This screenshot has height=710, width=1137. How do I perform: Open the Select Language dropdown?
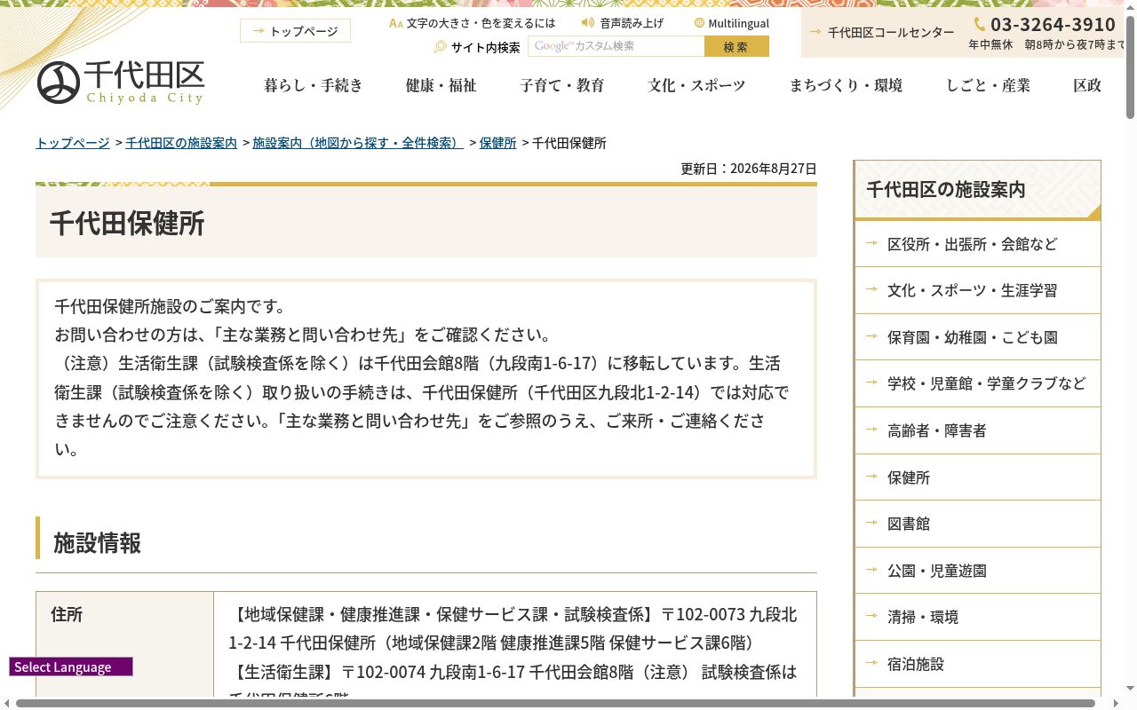pos(71,667)
